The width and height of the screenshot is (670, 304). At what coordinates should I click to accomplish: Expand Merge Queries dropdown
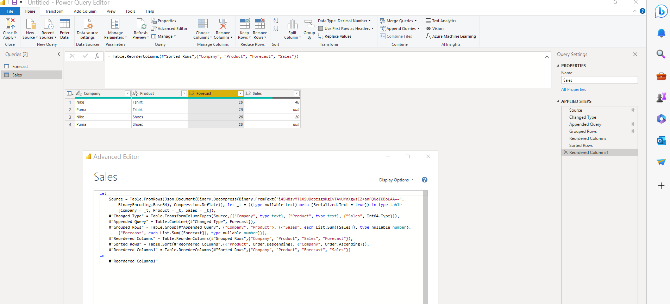tap(415, 21)
